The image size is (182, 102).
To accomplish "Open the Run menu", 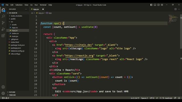I will coord(36,5).
